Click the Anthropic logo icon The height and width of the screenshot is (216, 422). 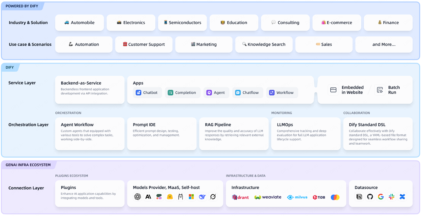pyautogui.click(x=148, y=197)
